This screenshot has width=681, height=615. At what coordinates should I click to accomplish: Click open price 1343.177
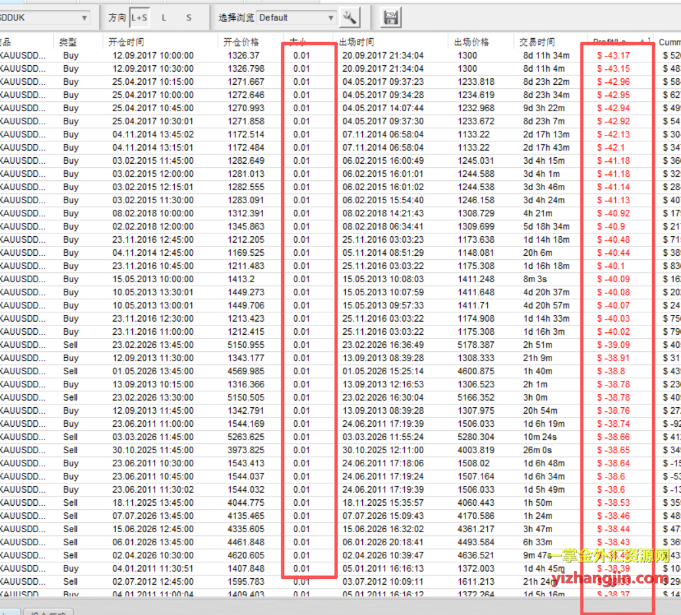pos(246,358)
